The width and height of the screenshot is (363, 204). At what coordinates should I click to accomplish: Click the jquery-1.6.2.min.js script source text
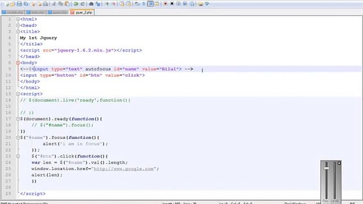(x=84, y=50)
